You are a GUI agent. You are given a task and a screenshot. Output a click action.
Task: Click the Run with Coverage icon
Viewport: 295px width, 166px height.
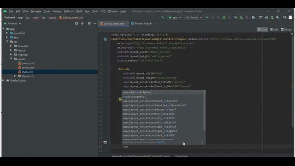coord(230,18)
